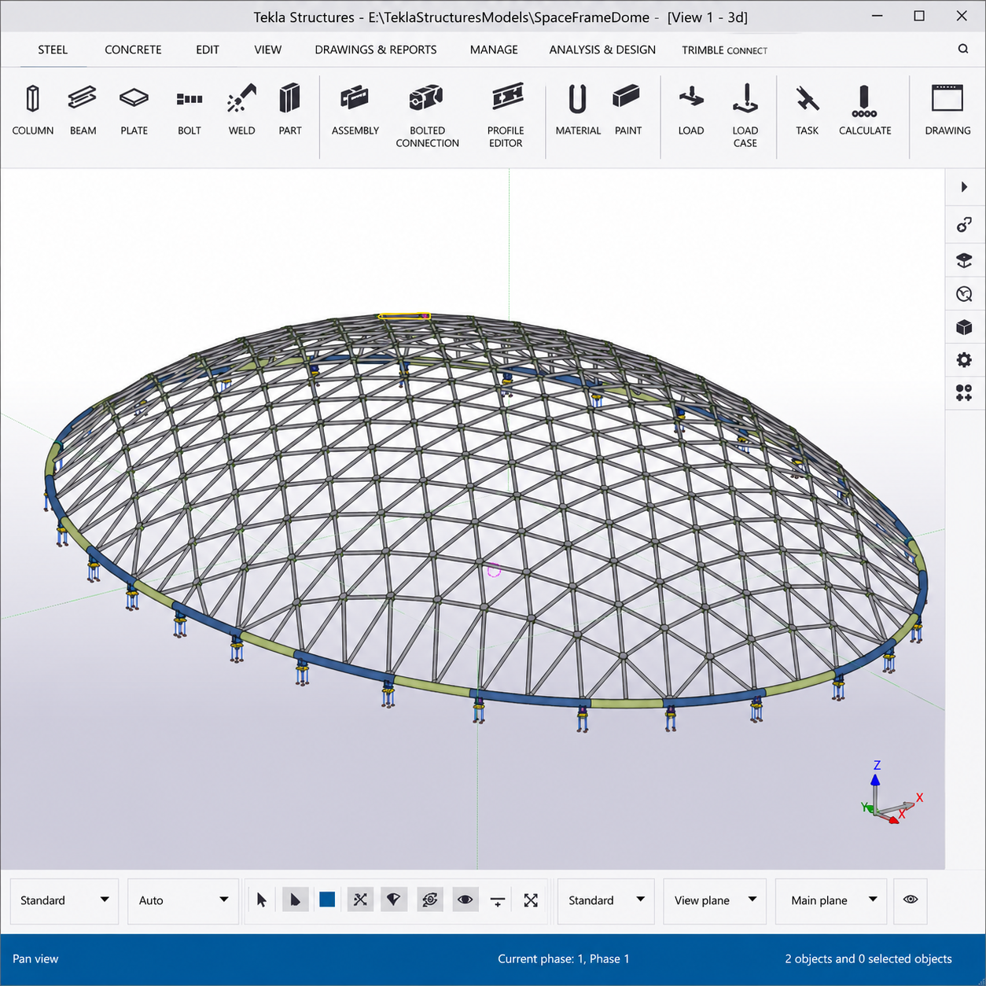The width and height of the screenshot is (986, 986).
Task: Activate the Weld tool
Action: pos(242,109)
